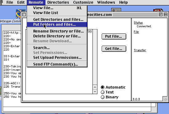
Task: Open the Edit menu
Action: [x=21, y=2]
